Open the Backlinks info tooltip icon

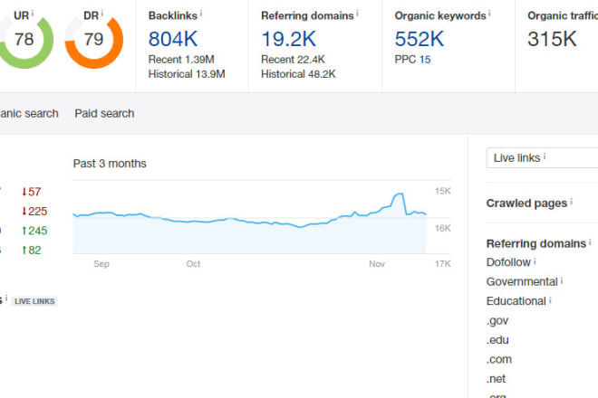point(201,14)
